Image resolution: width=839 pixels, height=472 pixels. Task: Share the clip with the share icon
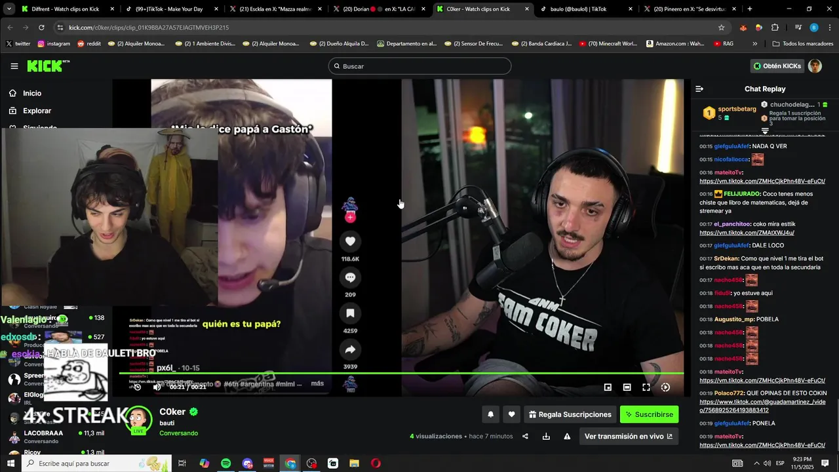coord(525,437)
